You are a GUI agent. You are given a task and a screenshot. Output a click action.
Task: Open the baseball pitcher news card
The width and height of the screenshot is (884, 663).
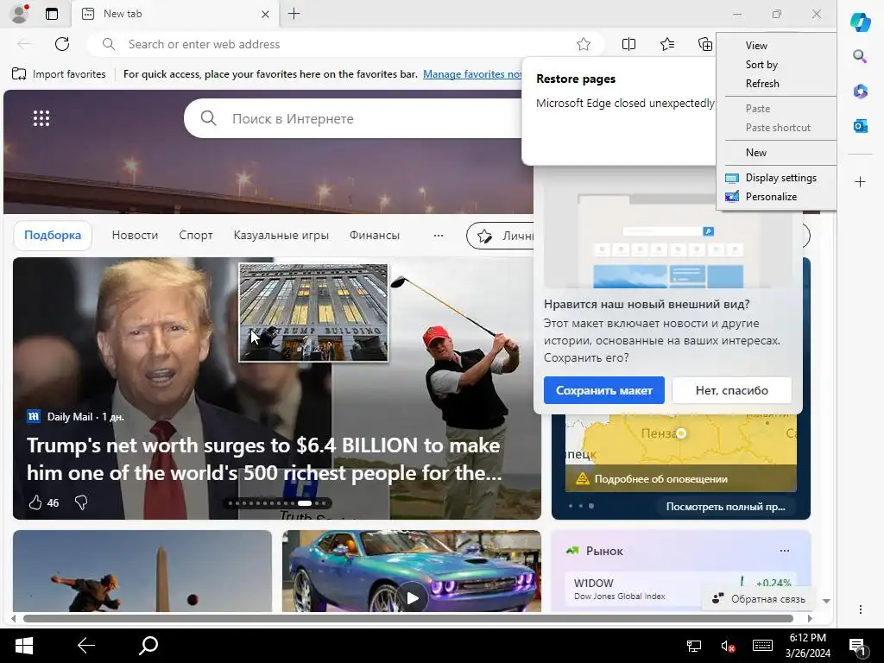pos(142,571)
